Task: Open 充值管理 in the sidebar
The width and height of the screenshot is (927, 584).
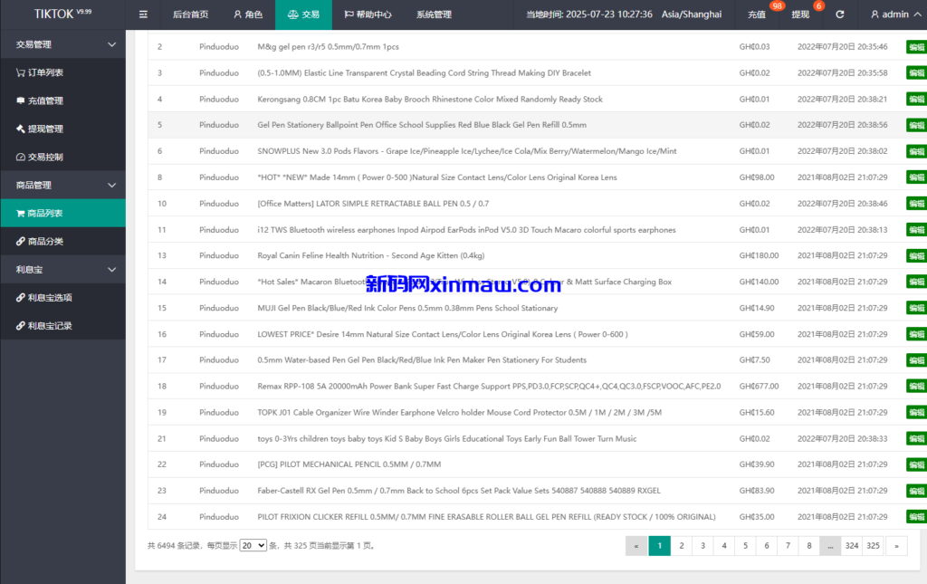Action: coord(45,101)
